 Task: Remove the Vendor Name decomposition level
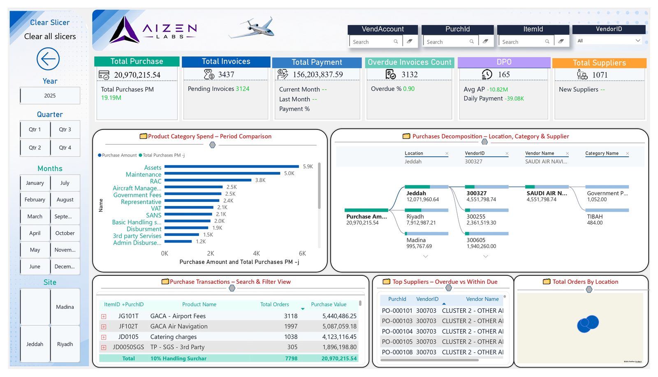[x=567, y=153]
